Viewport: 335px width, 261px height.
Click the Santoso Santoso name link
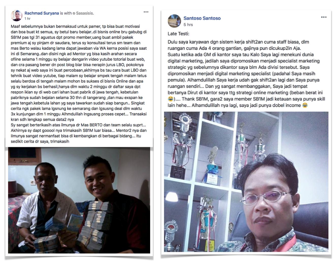click(202, 18)
